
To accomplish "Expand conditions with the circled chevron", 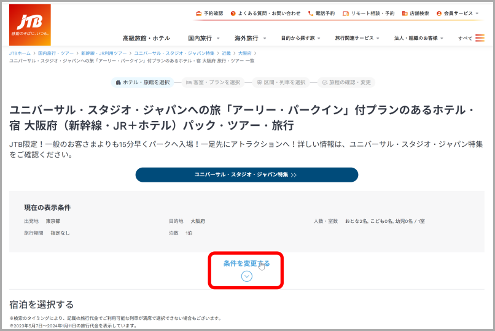I will [246, 276].
